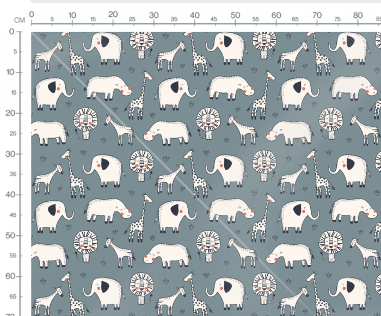Click the 60 mark on the horizontal ruler
The width and height of the screenshot is (381, 316).
(276, 15)
